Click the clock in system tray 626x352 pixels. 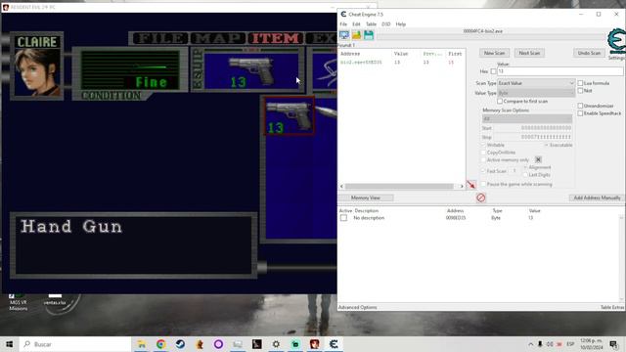[x=591, y=344]
